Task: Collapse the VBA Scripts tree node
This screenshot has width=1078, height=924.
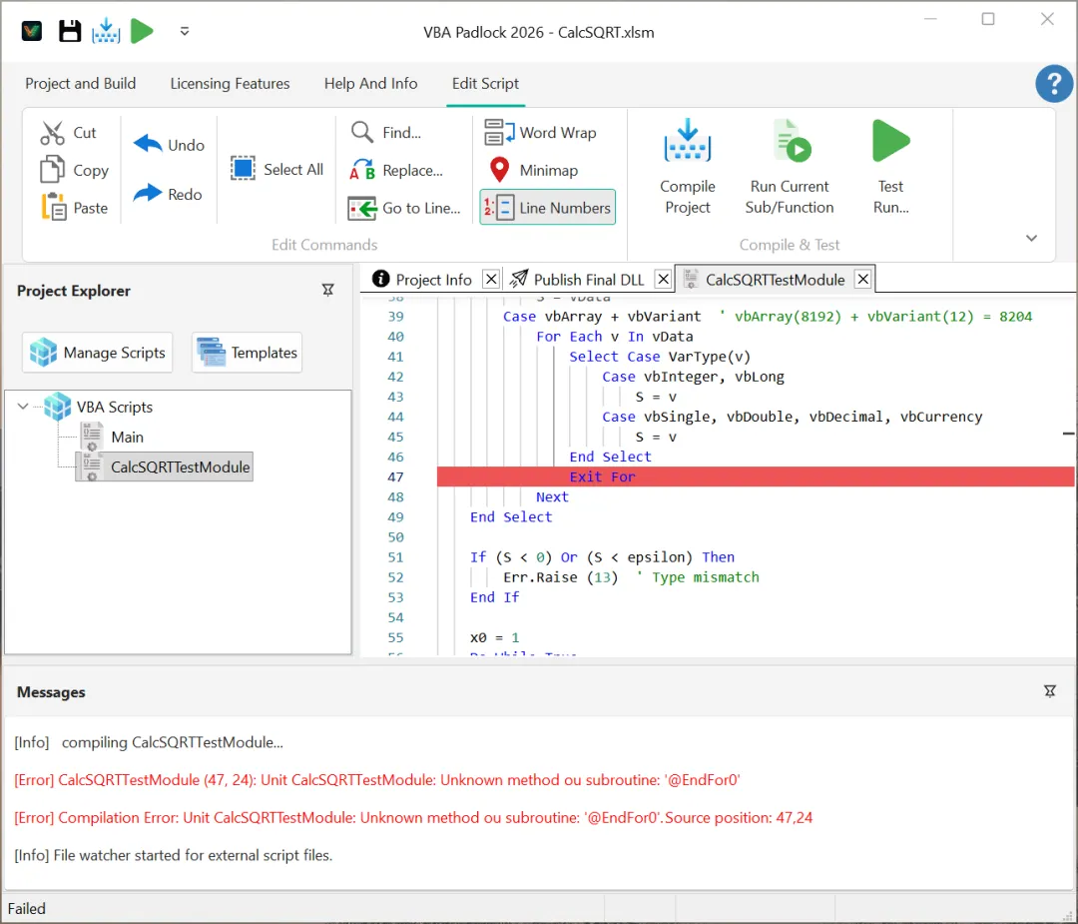Action: (x=23, y=407)
